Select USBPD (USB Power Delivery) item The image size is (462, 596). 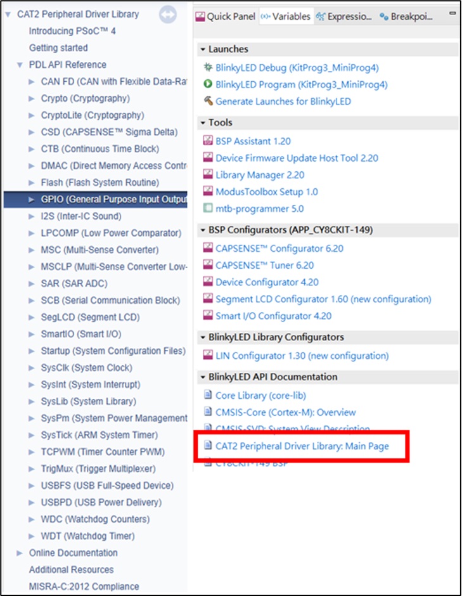[101, 503]
